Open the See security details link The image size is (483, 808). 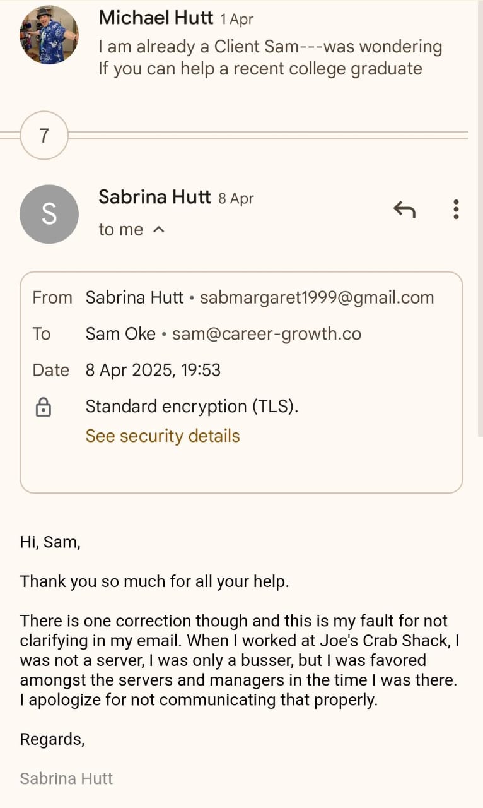(163, 436)
